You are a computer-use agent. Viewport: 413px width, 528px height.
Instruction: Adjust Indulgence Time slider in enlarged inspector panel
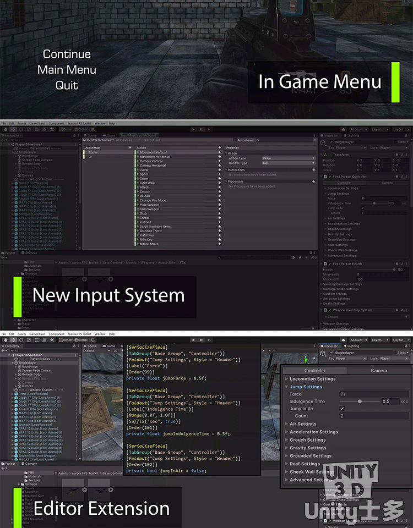(360, 402)
